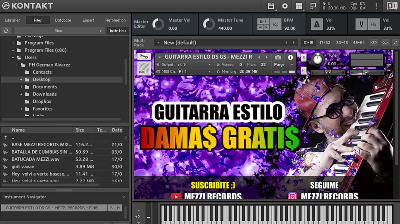This screenshot has width=400, height=224.
Task: Click the minimized view icon in header
Action: click(312, 6)
